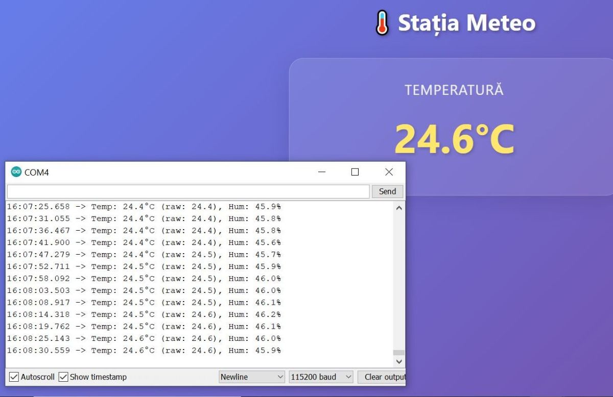This screenshot has width=613, height=397.
Task: Close the COM4 serial monitor window
Action: tap(389, 172)
